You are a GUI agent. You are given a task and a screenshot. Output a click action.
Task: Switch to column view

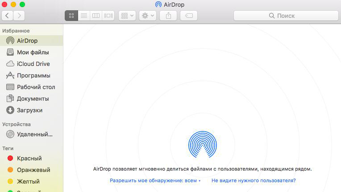[96, 16]
